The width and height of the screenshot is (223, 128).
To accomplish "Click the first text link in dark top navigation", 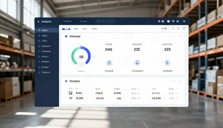I will [67, 21].
